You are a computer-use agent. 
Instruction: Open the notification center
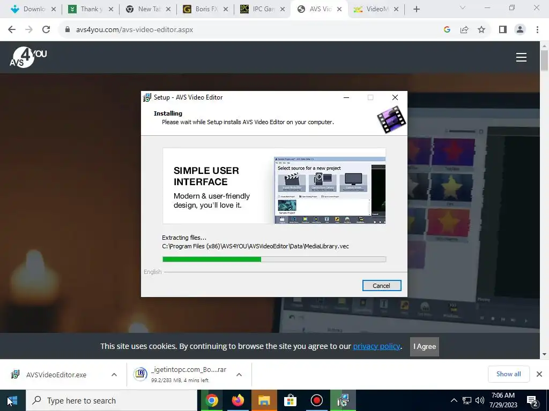tap(532, 400)
